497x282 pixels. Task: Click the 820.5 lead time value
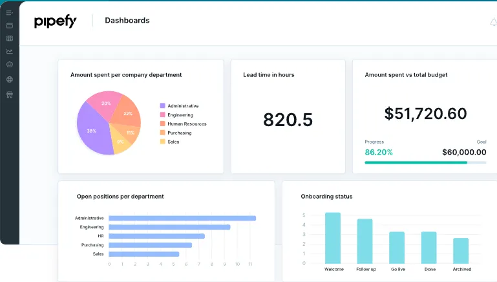point(288,120)
